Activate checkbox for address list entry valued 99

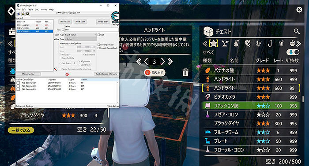click(x=19, y=83)
